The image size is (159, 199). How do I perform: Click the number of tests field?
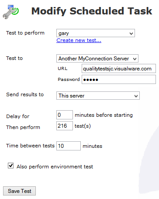point(65,126)
